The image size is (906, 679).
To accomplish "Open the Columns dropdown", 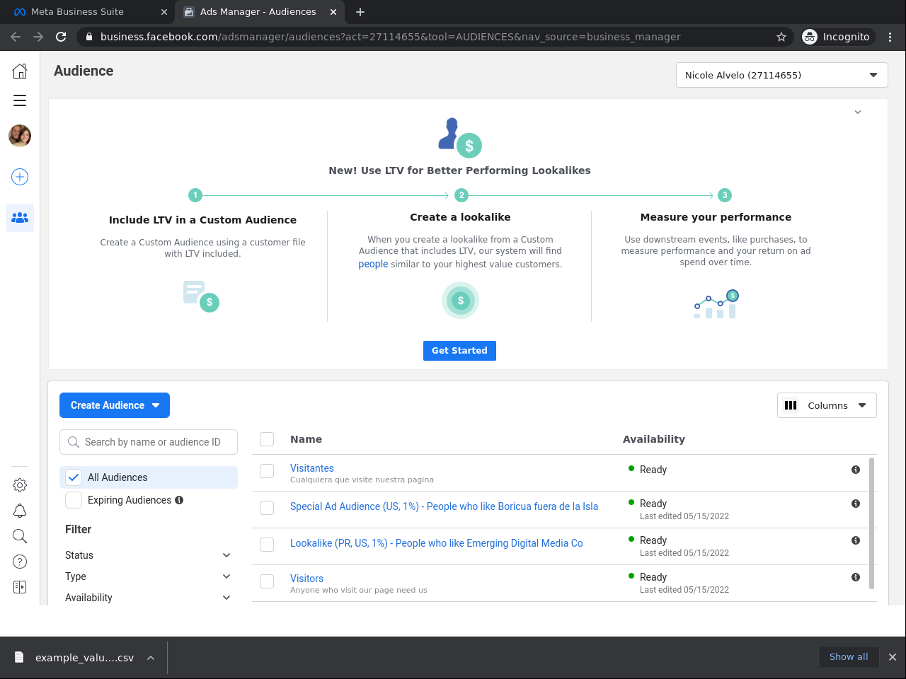I will (827, 405).
